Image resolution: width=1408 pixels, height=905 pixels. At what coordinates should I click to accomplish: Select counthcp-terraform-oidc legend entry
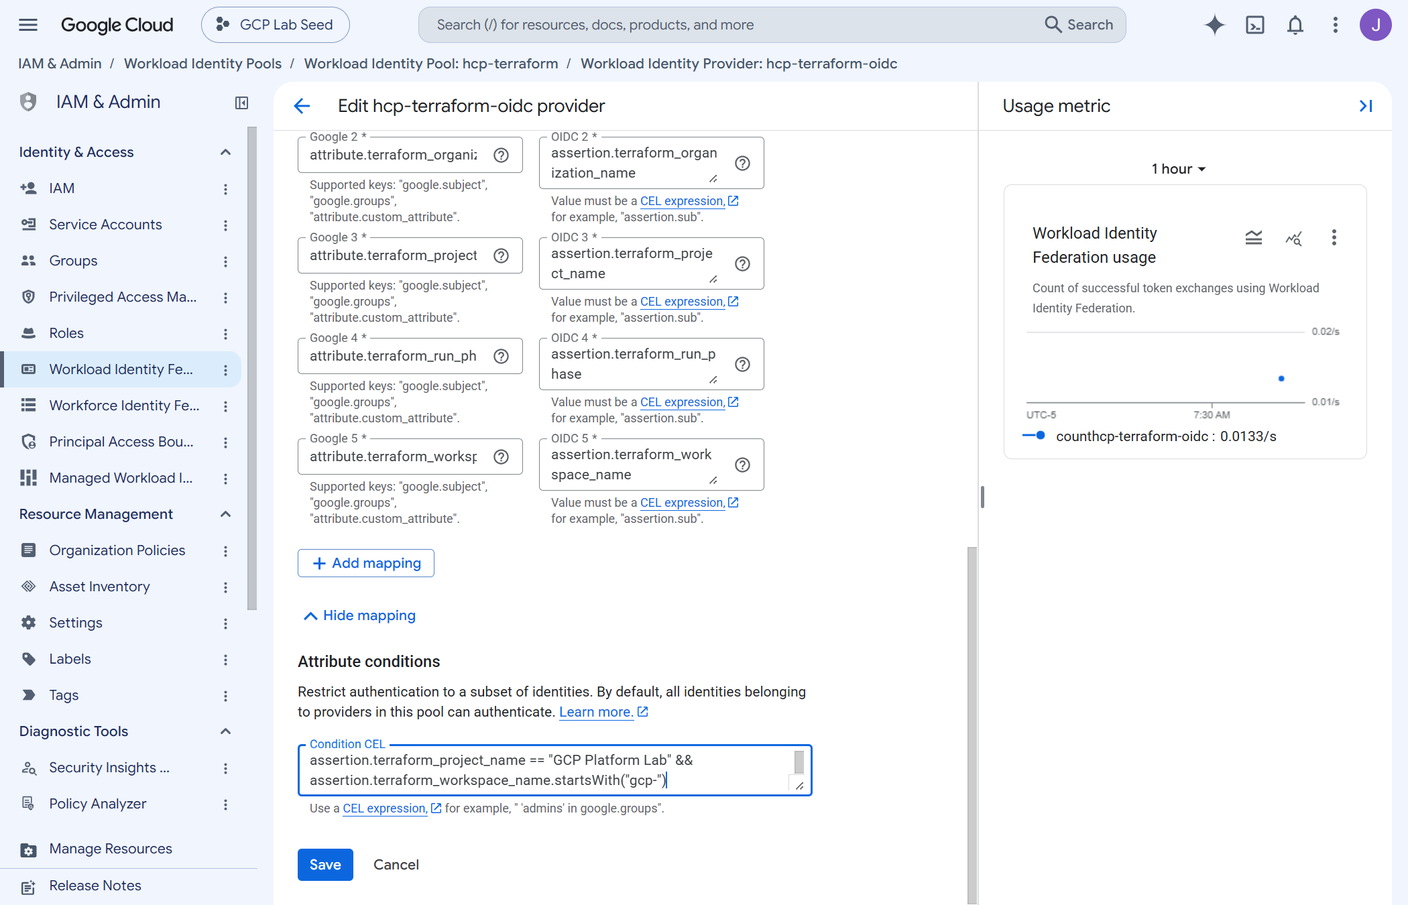(x=1149, y=436)
